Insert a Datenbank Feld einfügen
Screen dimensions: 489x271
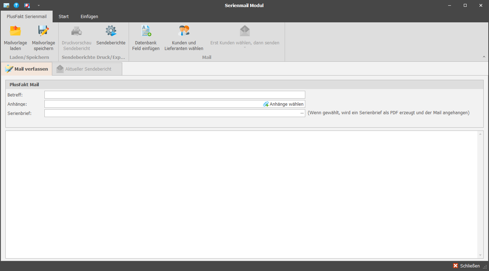[x=146, y=38]
